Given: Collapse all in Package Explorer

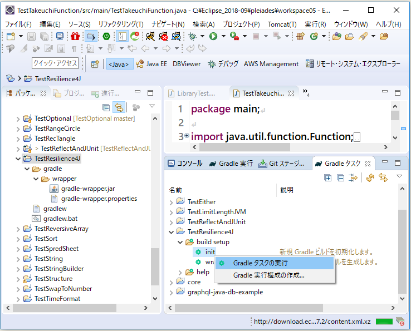Looking at the screenshot, I should pyautogui.click(x=106, y=107).
